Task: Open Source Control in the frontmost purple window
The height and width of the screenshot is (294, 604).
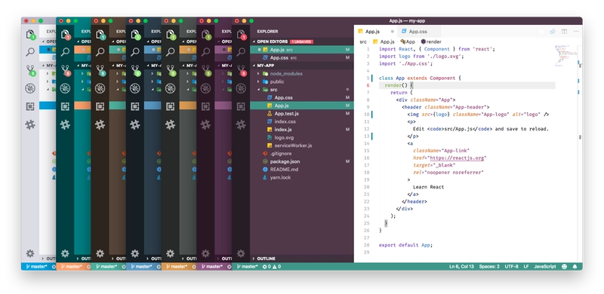Action: click(x=241, y=70)
